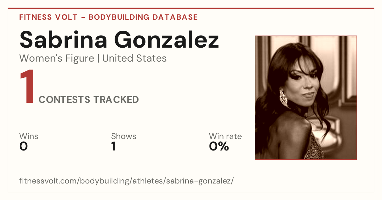This screenshot has width=382, height=200.
Task: Click the Shows value of 1
Action: pos(113,146)
